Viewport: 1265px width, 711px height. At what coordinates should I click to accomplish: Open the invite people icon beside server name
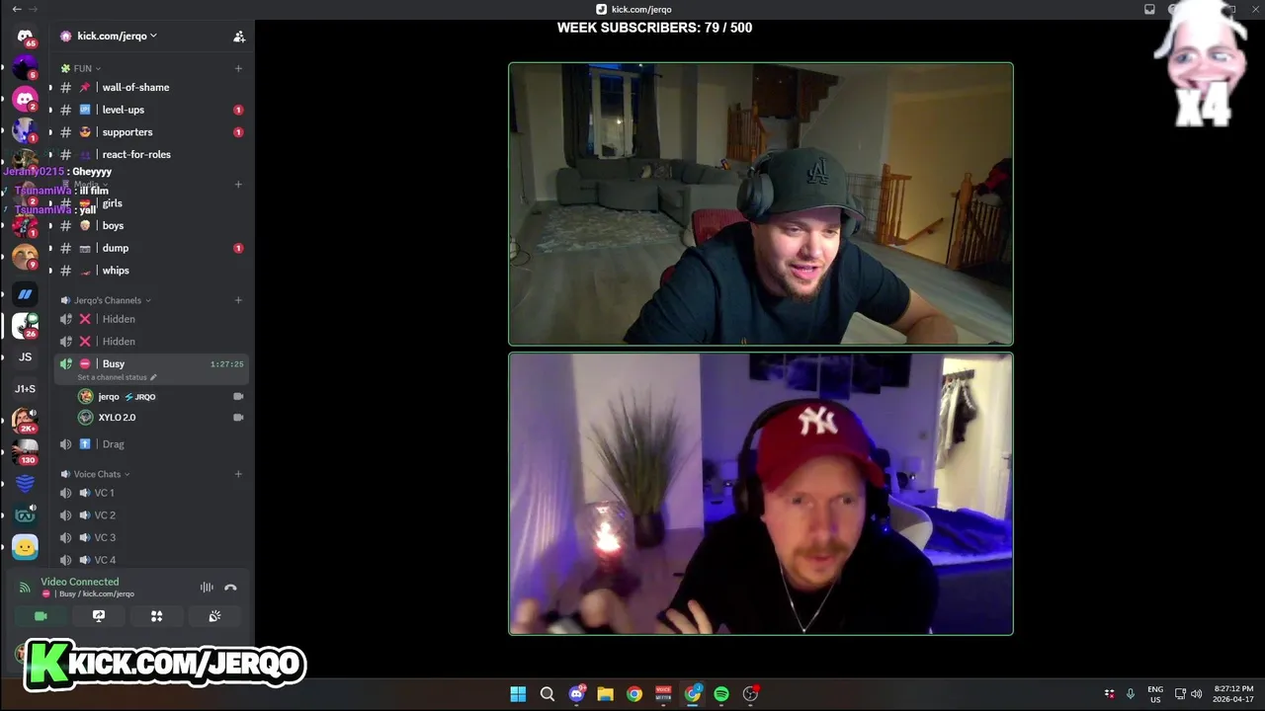(x=239, y=37)
